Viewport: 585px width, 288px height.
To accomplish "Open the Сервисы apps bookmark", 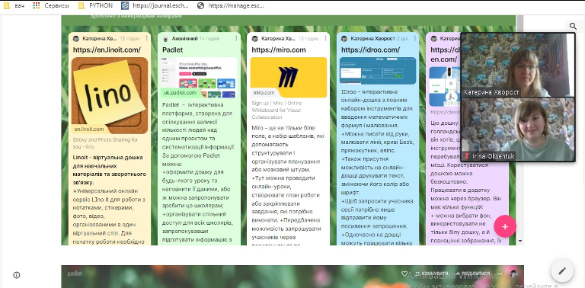I will [x=51, y=5].
